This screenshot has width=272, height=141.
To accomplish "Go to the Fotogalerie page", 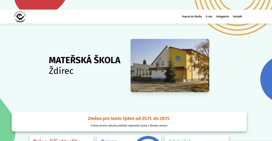I will pyautogui.click(x=222, y=16).
